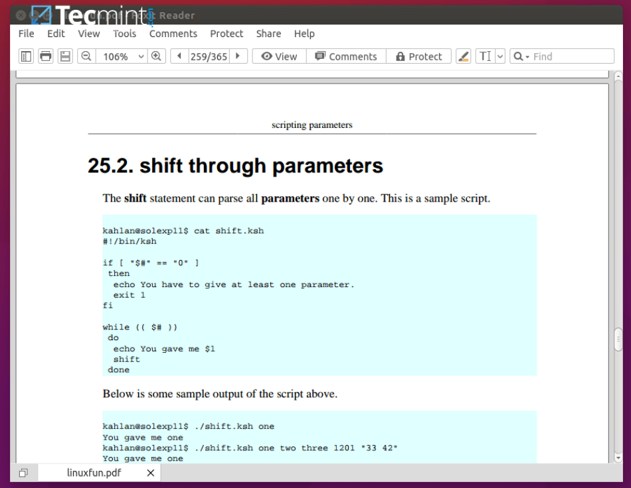The width and height of the screenshot is (631, 488).
Task: Open the Protect menu
Action: 226,34
